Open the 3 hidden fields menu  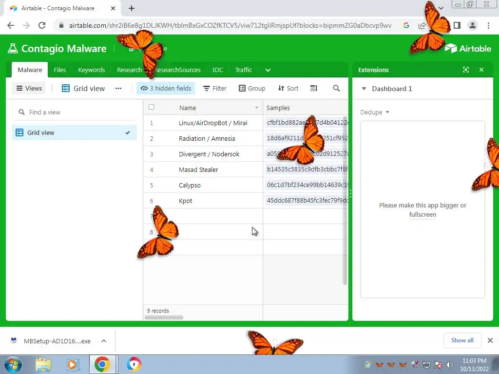coord(166,88)
